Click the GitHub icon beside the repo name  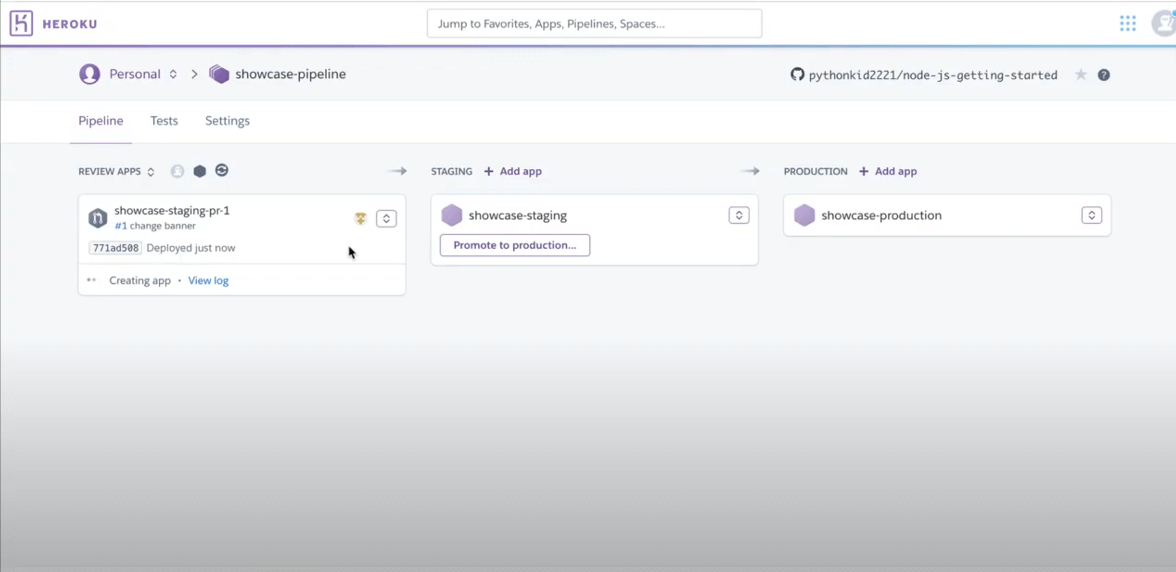tap(797, 74)
